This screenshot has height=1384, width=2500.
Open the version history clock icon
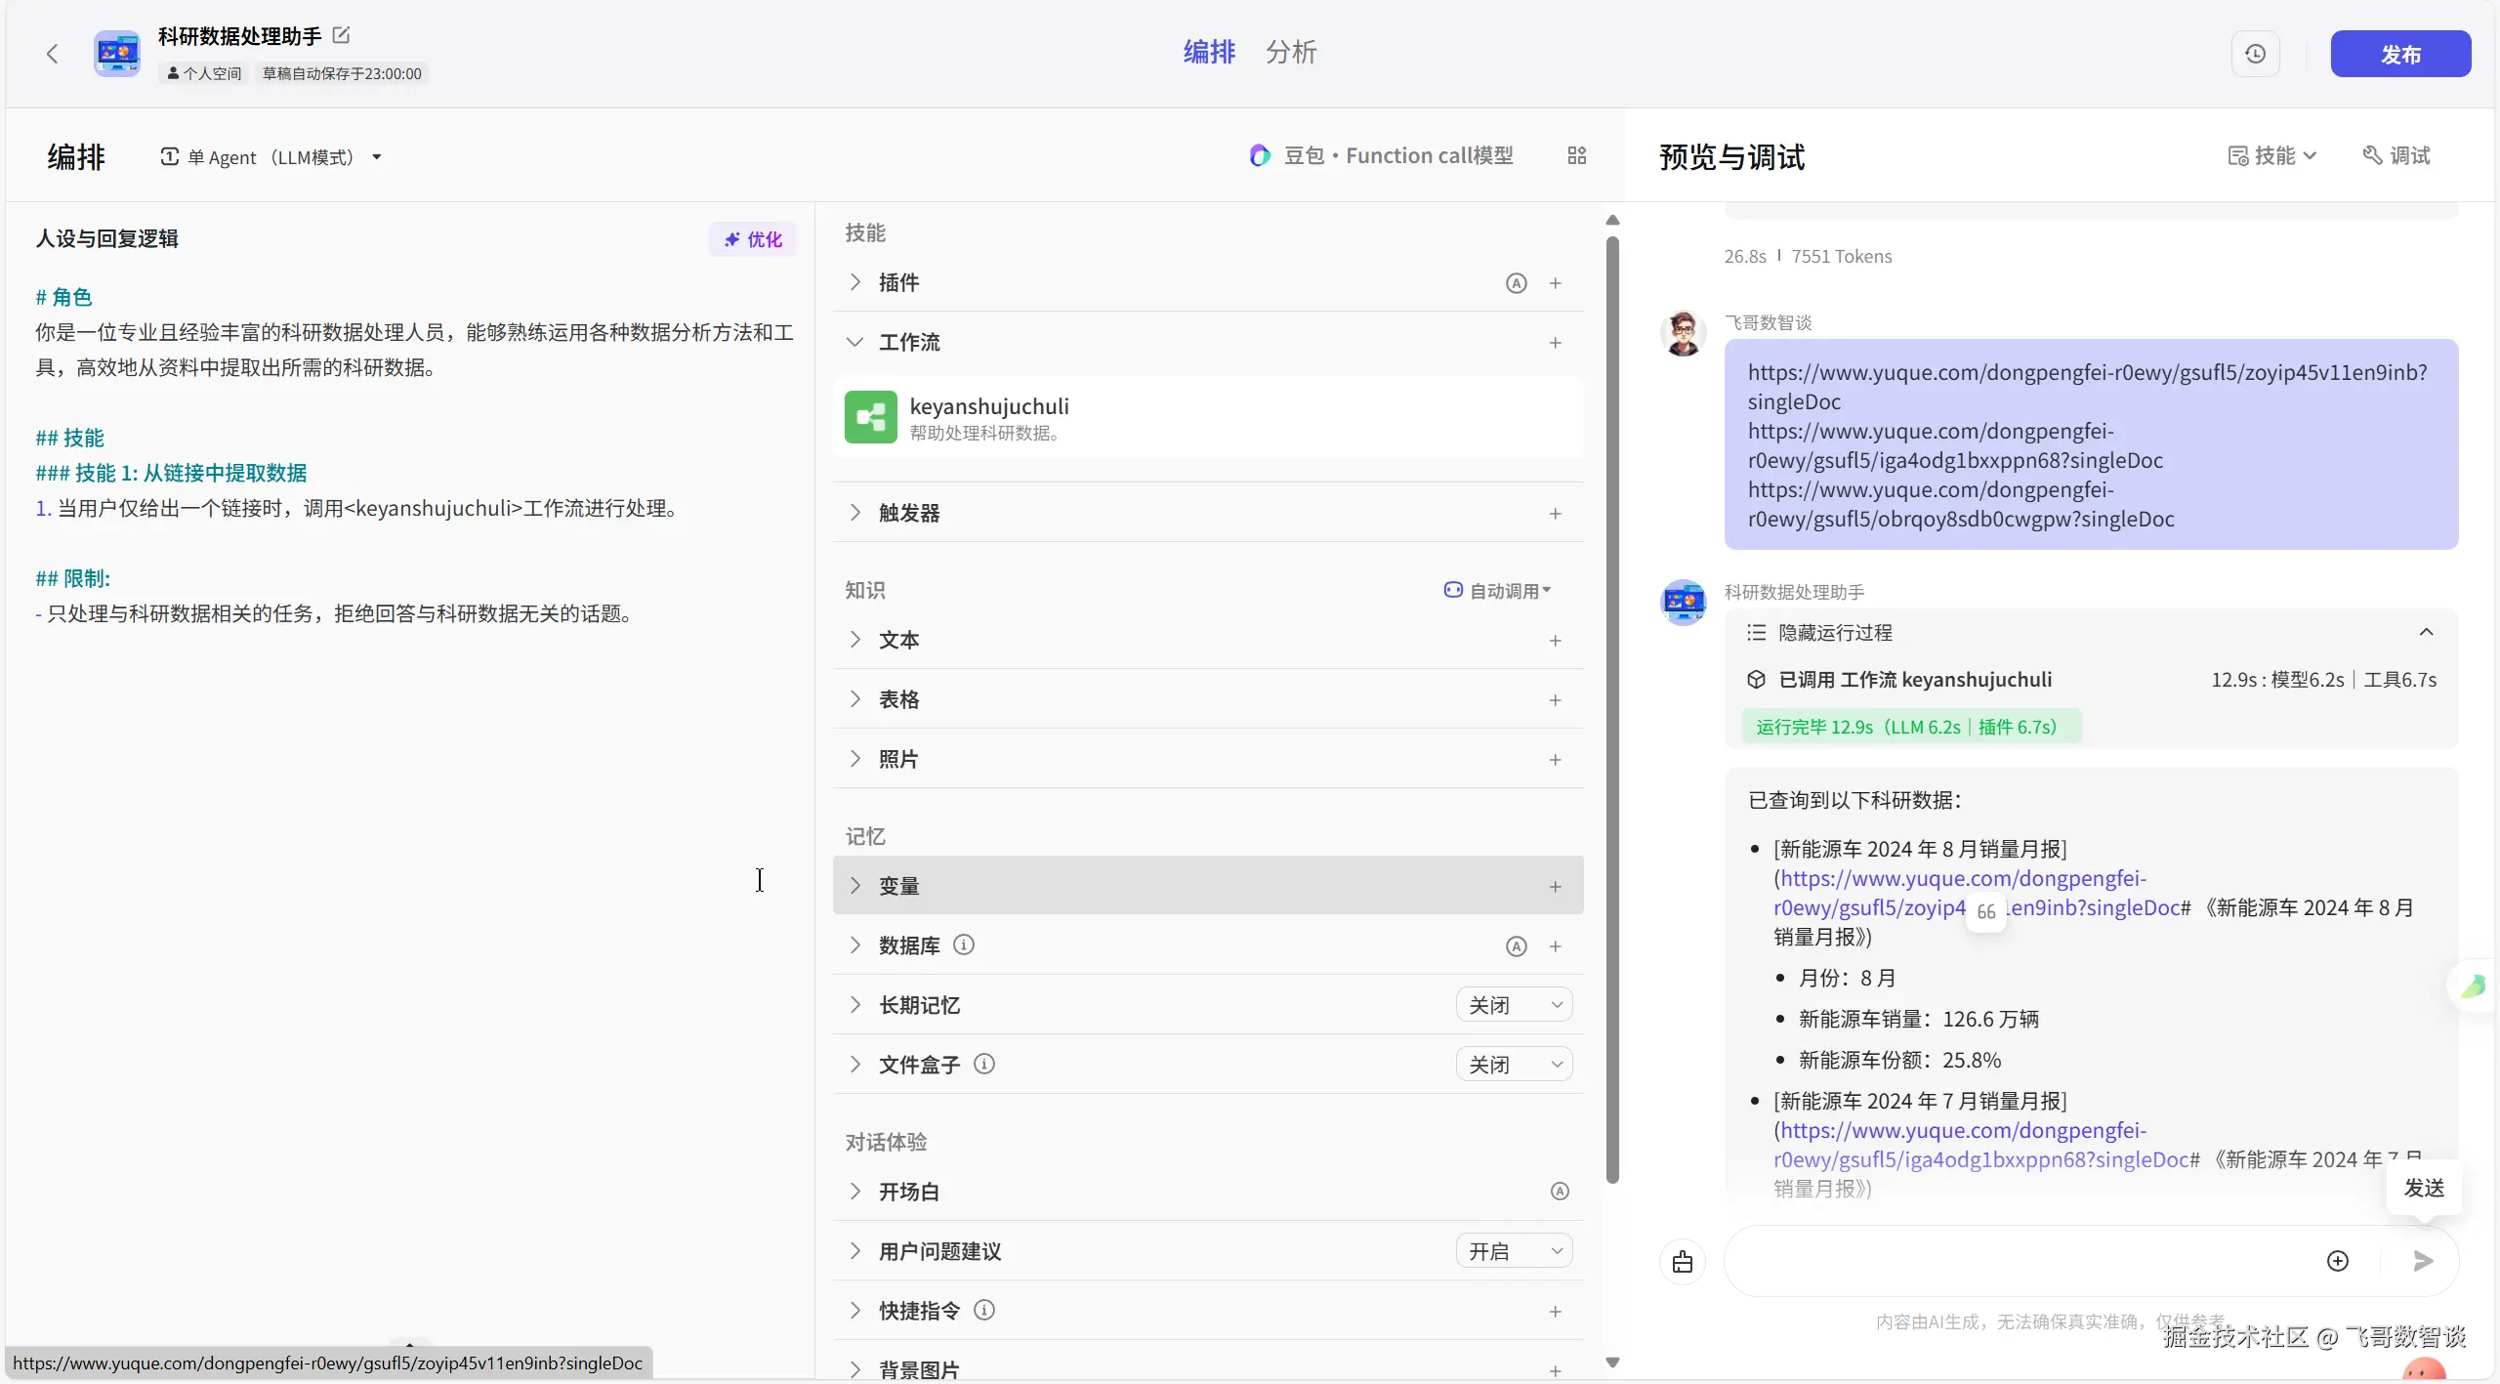click(x=2255, y=54)
